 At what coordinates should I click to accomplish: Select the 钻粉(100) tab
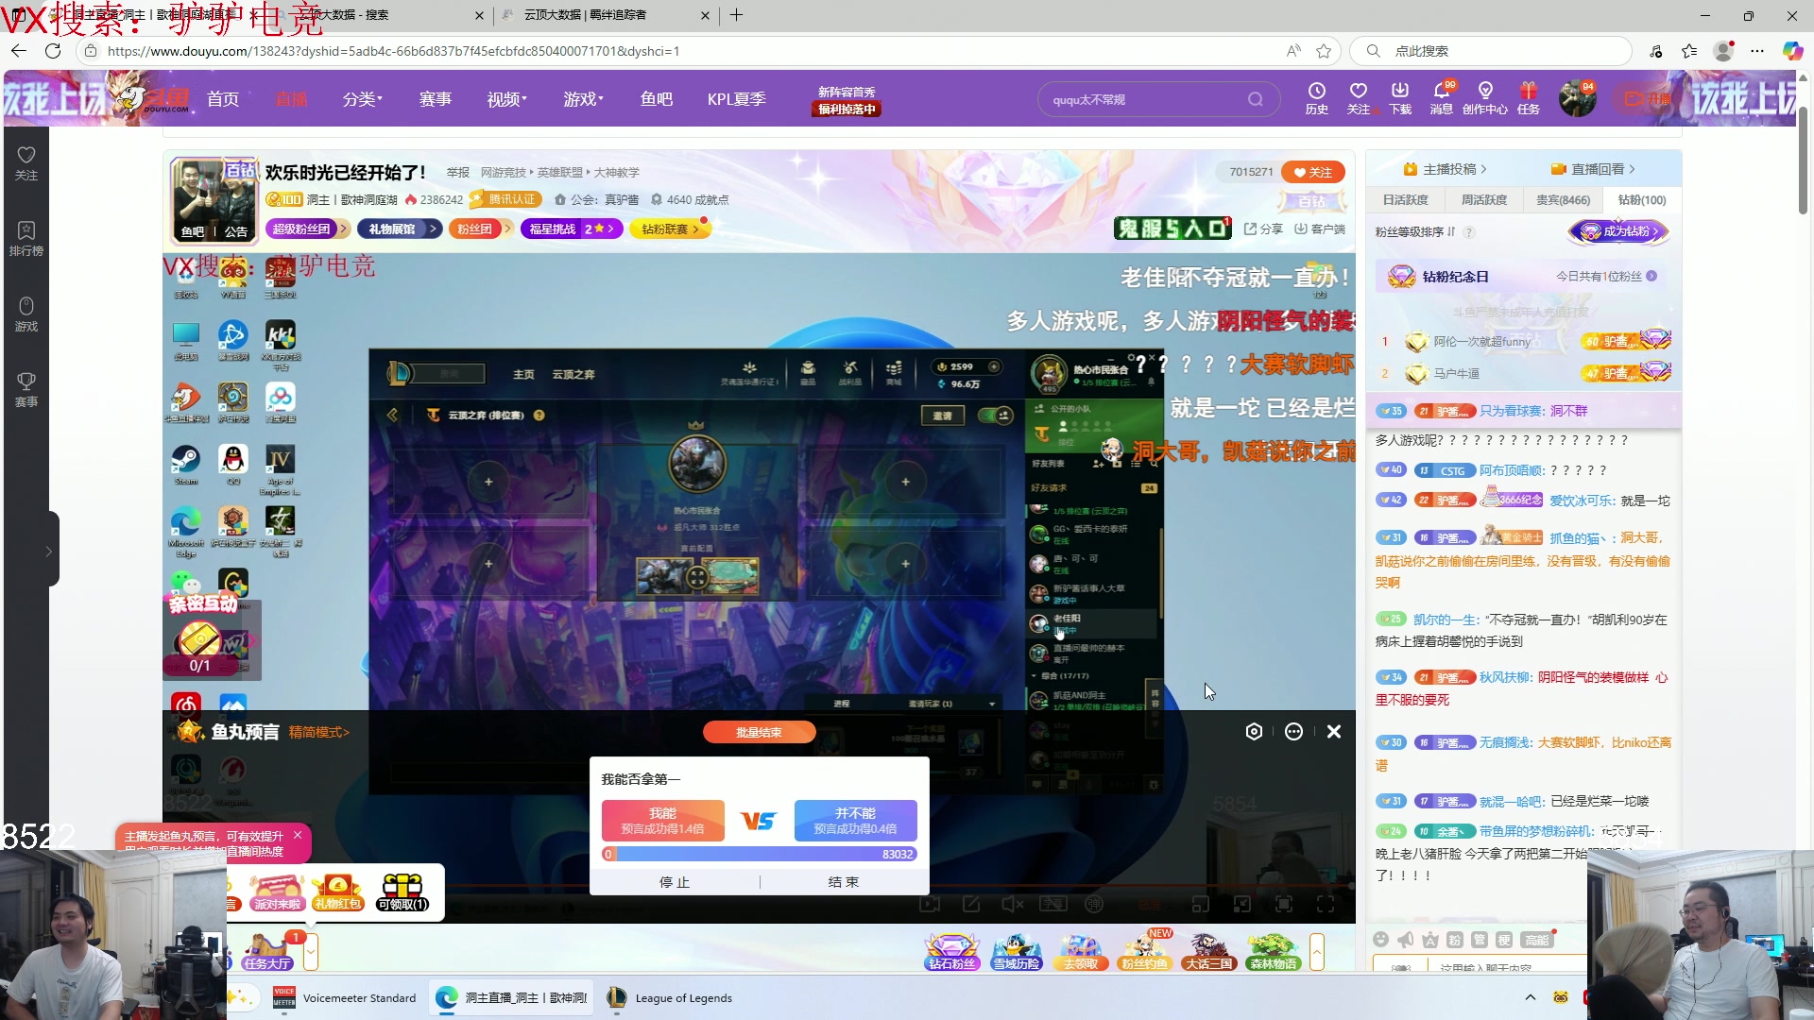1642,200
